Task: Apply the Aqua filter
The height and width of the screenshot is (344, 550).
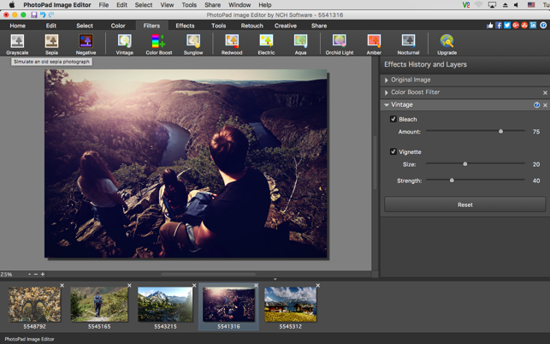Action: pyautogui.click(x=300, y=44)
